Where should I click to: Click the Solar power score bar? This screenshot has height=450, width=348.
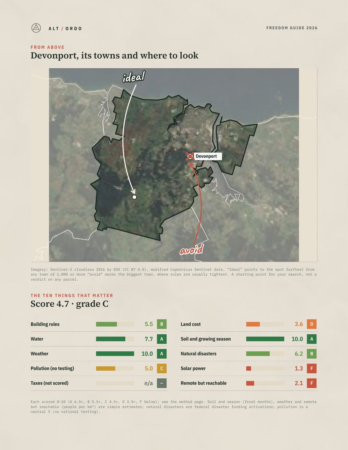click(265, 369)
